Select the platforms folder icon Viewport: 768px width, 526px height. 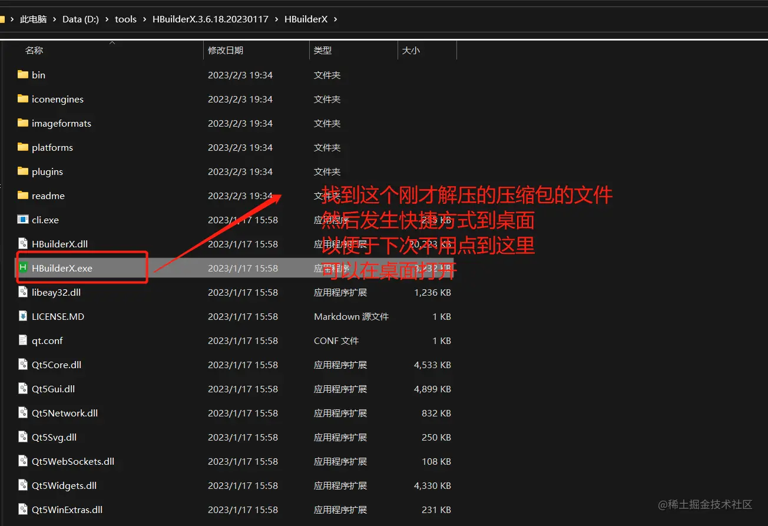pos(23,147)
